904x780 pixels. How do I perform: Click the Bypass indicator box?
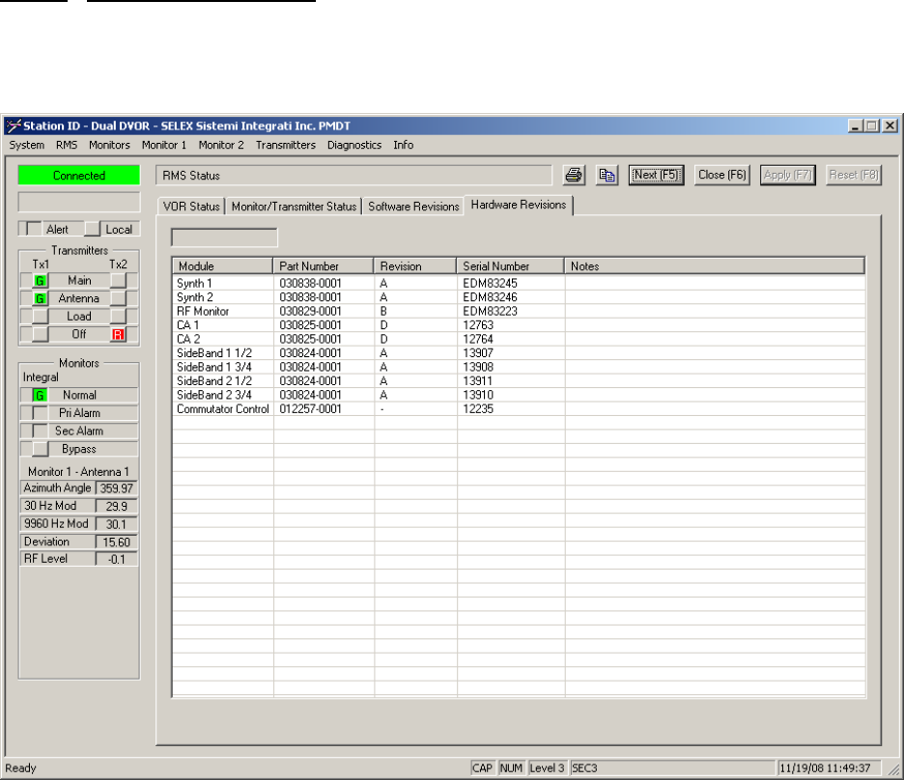40,449
